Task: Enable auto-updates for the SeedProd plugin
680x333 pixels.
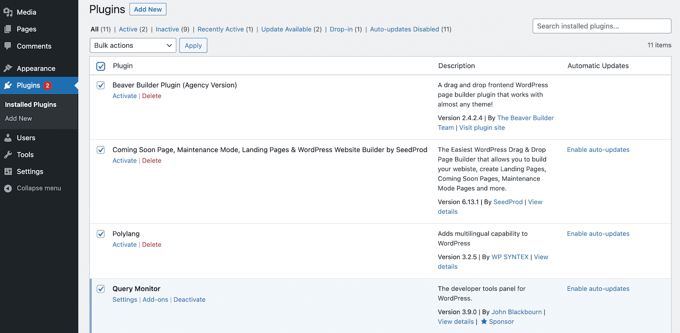Action: [598, 150]
